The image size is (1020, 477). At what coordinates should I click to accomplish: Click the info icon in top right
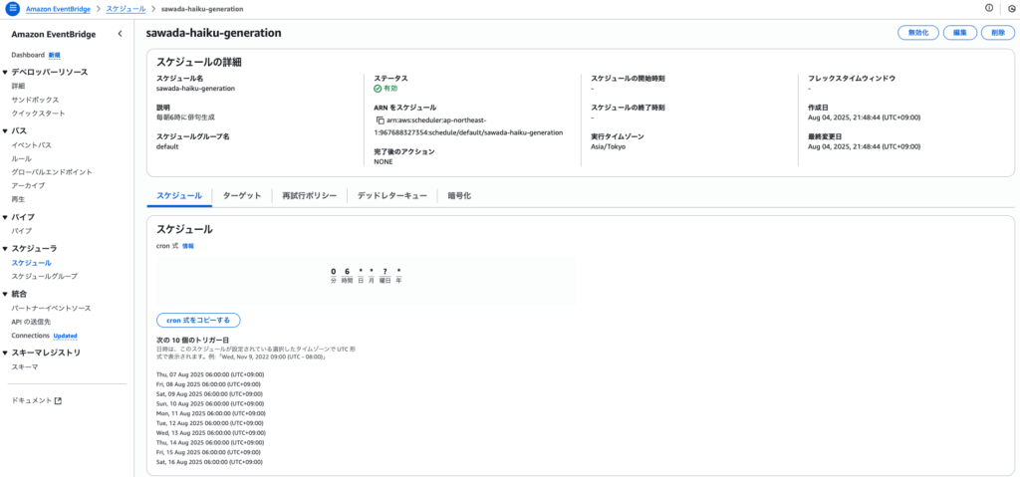pyautogui.click(x=989, y=8)
